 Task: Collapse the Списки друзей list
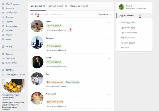(127, 23)
